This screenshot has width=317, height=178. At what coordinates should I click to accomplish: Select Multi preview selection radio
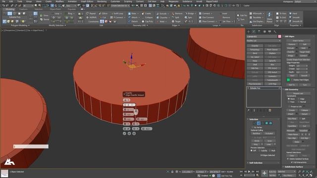[270, 150]
